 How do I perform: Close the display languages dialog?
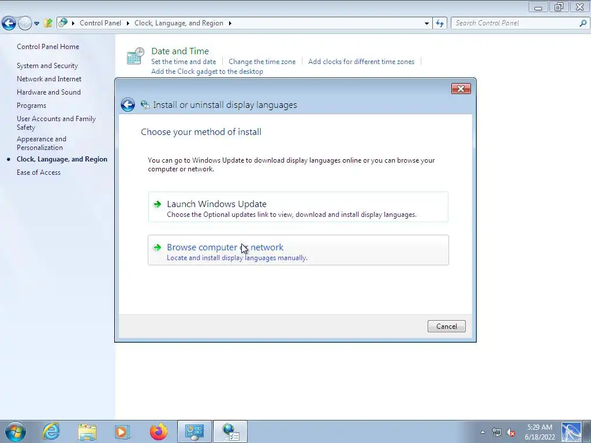(x=461, y=88)
